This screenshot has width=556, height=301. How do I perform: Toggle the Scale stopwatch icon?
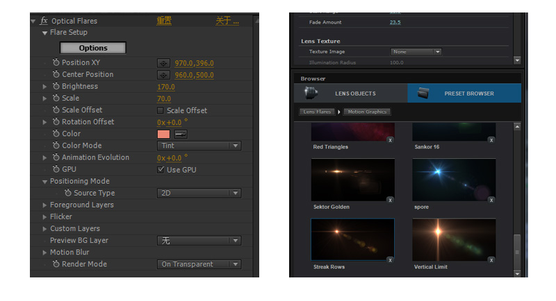coord(56,98)
